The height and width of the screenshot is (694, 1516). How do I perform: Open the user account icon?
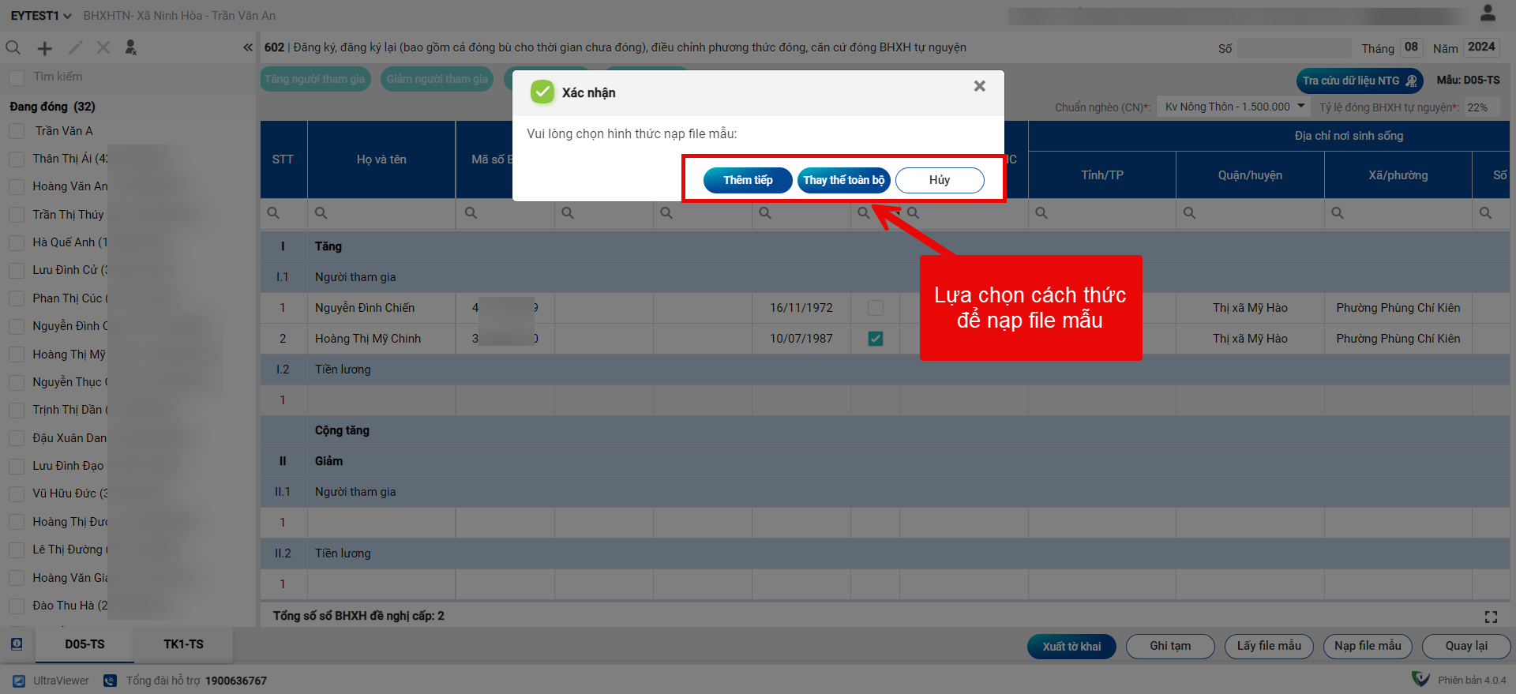1488,13
